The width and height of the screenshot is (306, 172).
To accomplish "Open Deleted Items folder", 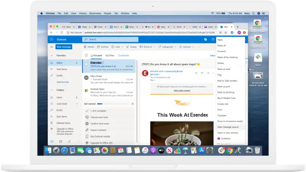I will pyautogui.click(x=63, y=123).
